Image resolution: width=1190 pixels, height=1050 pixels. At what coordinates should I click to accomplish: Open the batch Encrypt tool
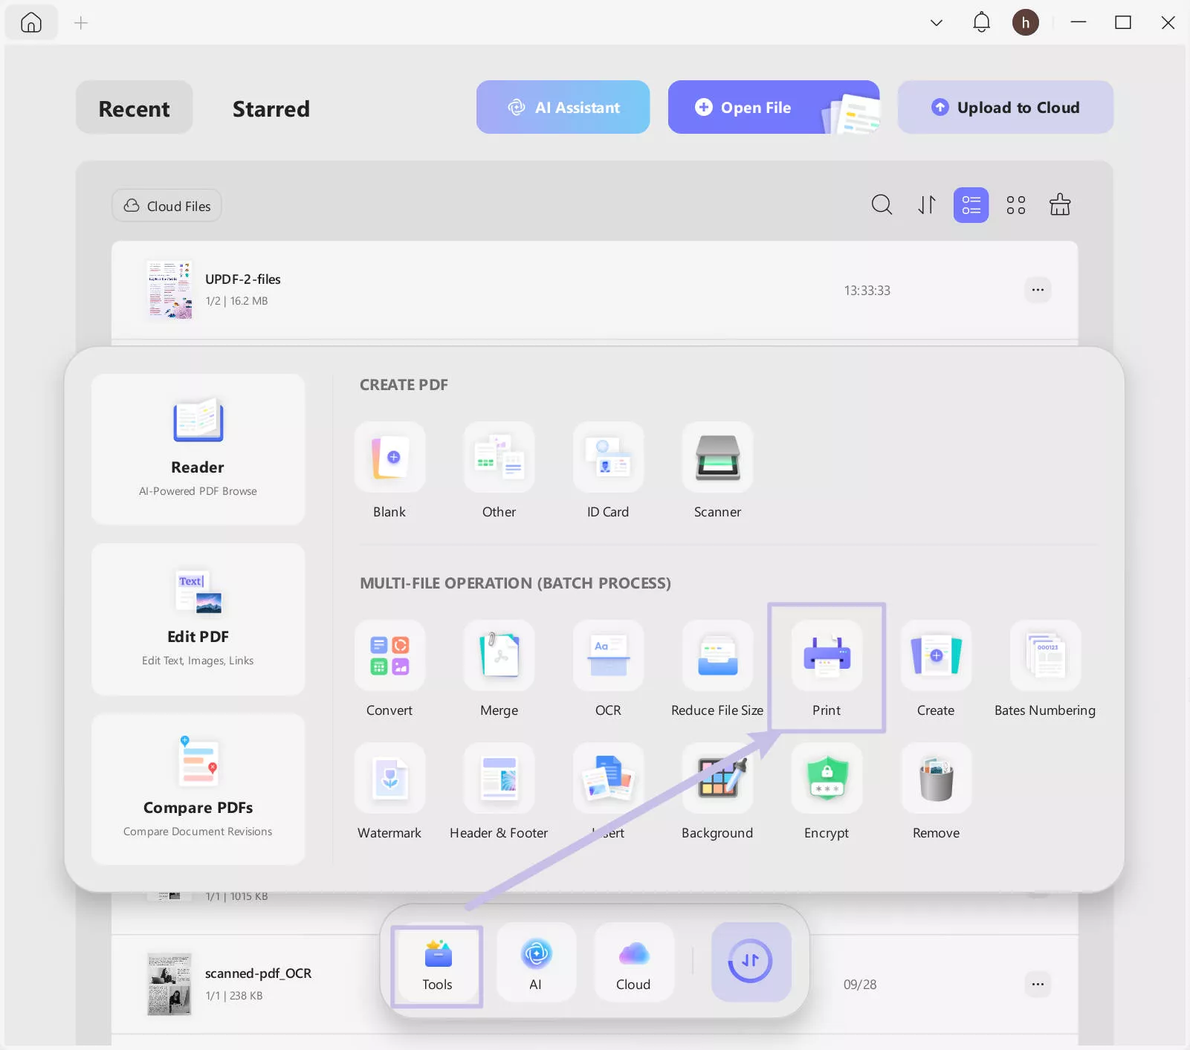click(827, 778)
